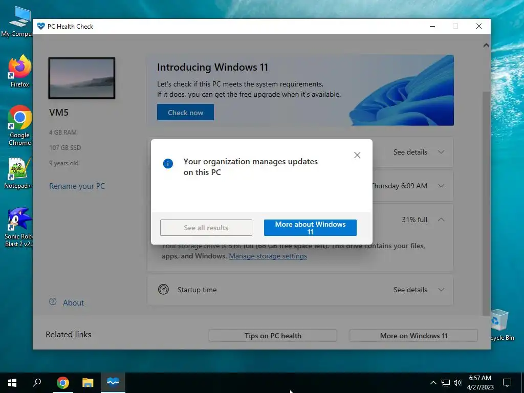Viewport: 524px width, 393px height.
Task: Open Manage storage settings link
Action: pyautogui.click(x=268, y=256)
